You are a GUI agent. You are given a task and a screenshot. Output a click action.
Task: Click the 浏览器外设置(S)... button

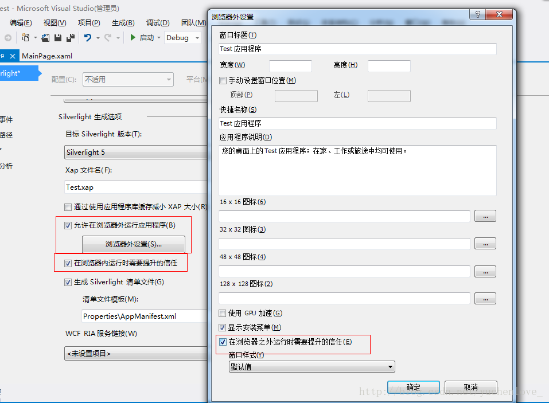point(134,244)
